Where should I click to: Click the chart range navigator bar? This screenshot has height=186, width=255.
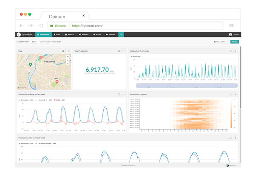tap(187, 86)
